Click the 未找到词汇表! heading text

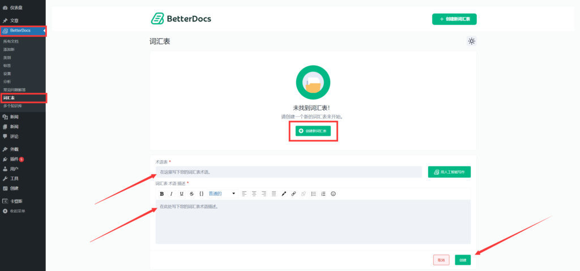(x=312, y=108)
